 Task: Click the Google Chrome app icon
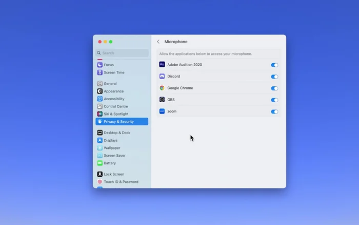pyautogui.click(x=162, y=88)
